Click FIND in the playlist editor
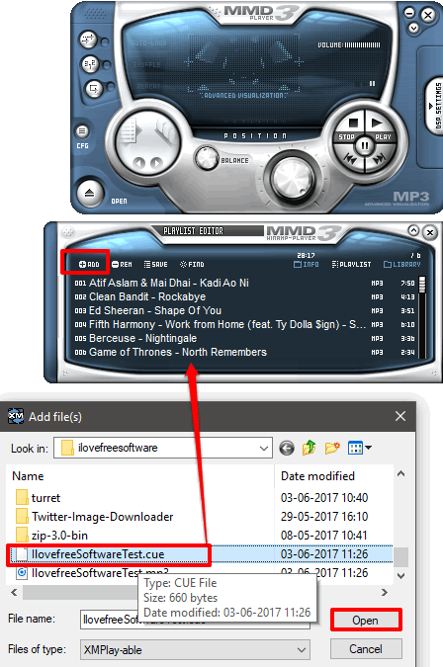Image resolution: width=443 pixels, height=667 pixels. pos(192,265)
